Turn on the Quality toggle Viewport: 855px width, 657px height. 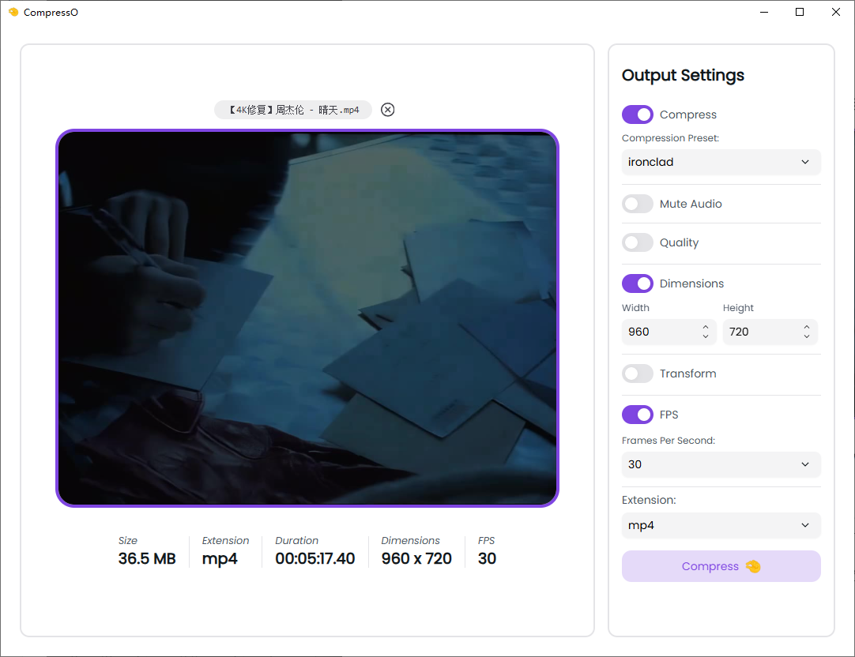[x=638, y=242]
